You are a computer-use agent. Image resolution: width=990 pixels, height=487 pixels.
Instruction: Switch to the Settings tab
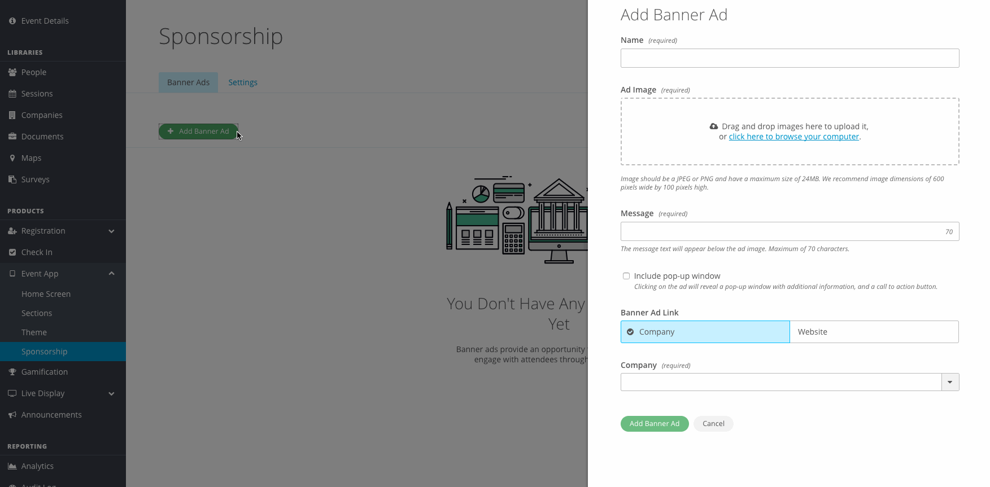(x=243, y=82)
